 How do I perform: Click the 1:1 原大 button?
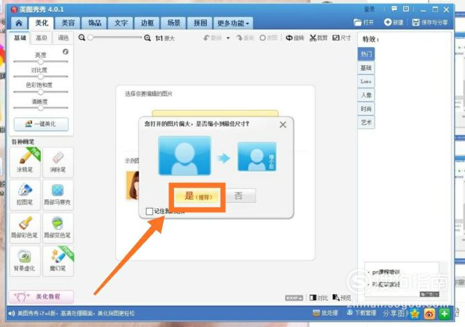165,38
